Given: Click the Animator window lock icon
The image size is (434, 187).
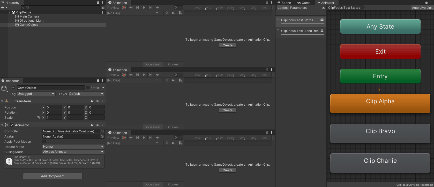Looking at the screenshot, I should [426, 2].
